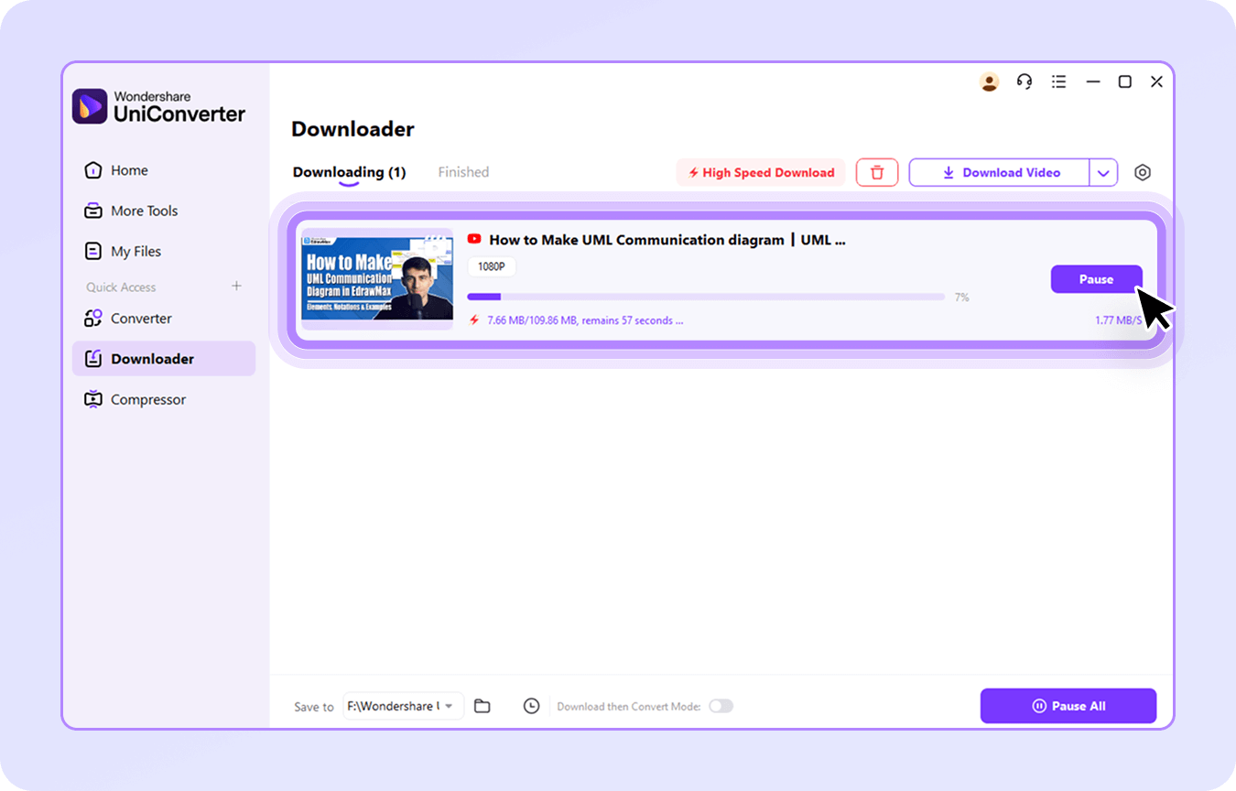Click the trash delete icon button
The image size is (1236, 791).
[x=877, y=172]
